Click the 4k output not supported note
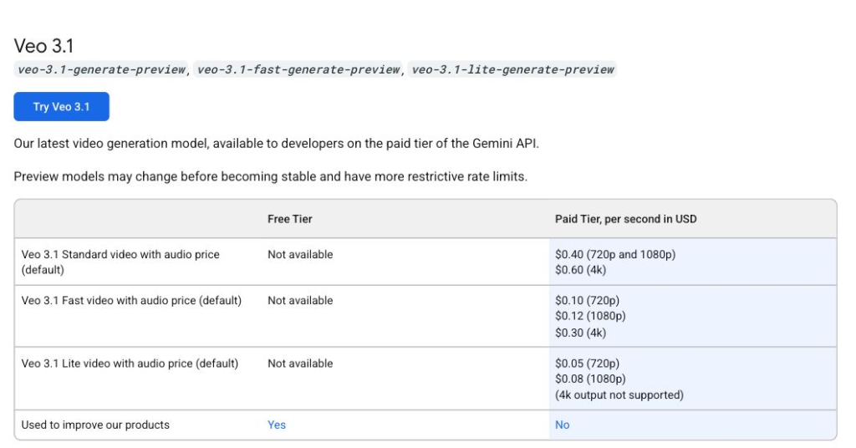This screenshot has width=856, height=448. pos(619,395)
